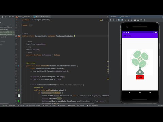
Task: Open the Profiler tool window
Action: point(12,105)
